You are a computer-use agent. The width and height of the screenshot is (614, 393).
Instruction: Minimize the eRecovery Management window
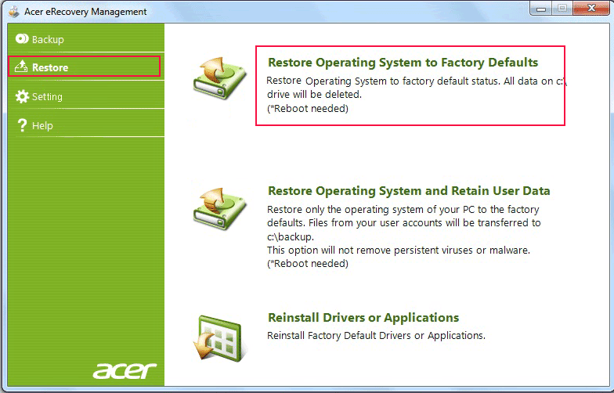tap(541, 8)
